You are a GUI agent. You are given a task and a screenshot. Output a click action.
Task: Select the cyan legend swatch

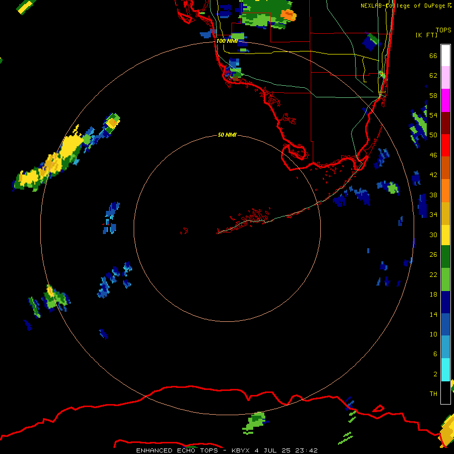point(445,370)
